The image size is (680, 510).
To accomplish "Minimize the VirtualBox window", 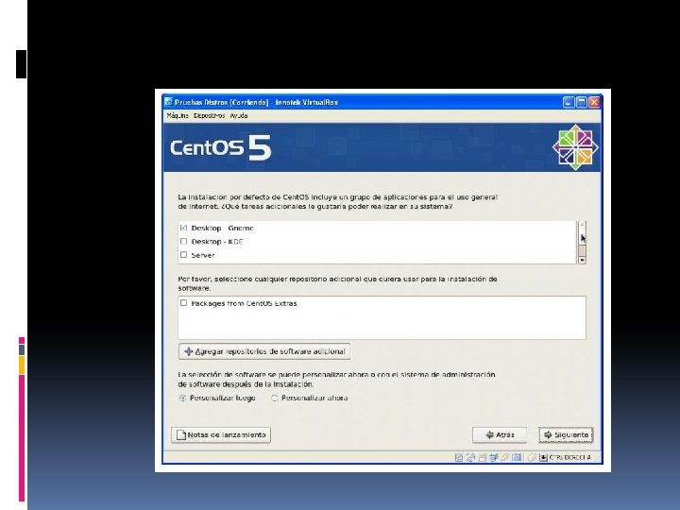I will 569,102.
